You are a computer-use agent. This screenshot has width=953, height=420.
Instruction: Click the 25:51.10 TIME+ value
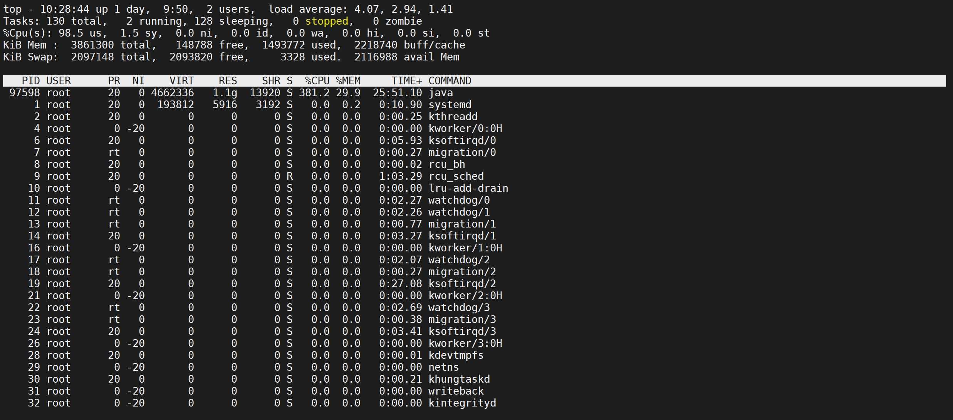398,93
